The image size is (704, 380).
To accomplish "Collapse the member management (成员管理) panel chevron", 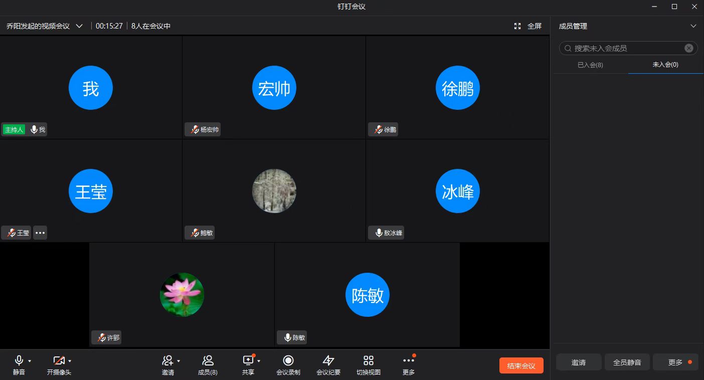I will (x=693, y=26).
